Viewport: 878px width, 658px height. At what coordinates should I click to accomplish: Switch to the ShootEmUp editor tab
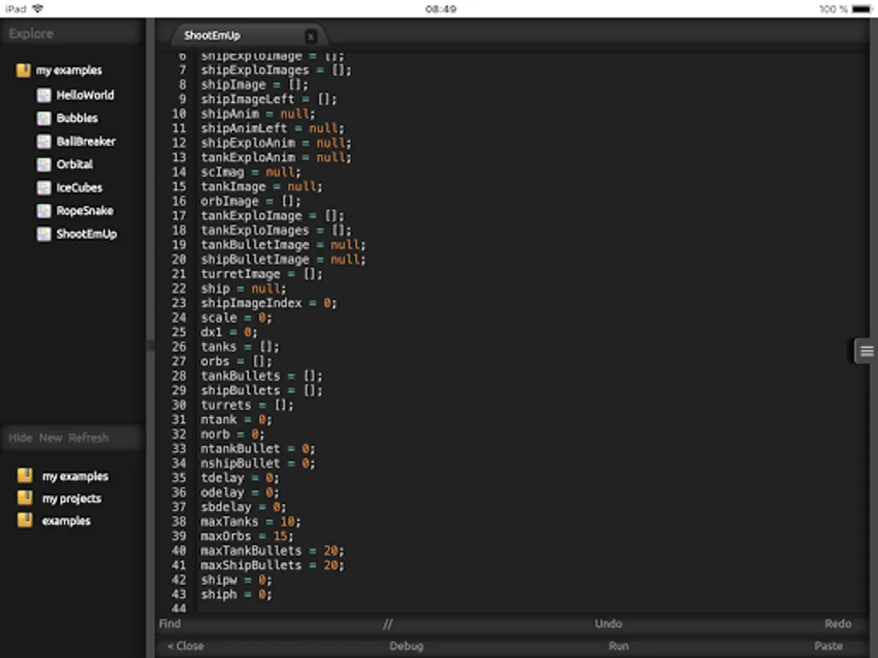pos(212,36)
